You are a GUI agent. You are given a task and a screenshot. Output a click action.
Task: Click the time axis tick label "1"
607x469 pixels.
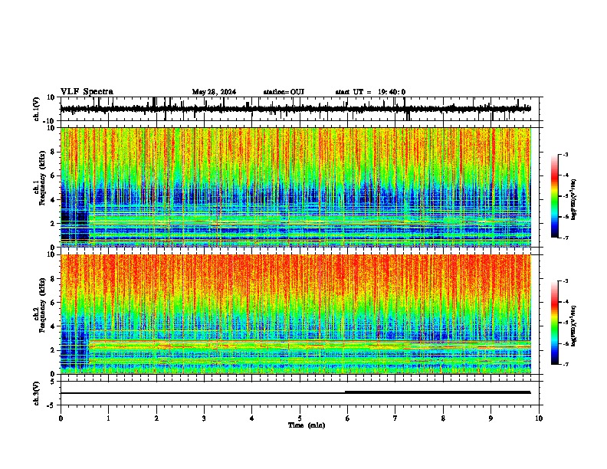[x=108, y=418]
